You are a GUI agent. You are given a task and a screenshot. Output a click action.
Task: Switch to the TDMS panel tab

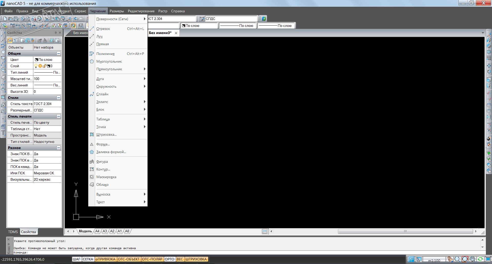tap(13, 232)
